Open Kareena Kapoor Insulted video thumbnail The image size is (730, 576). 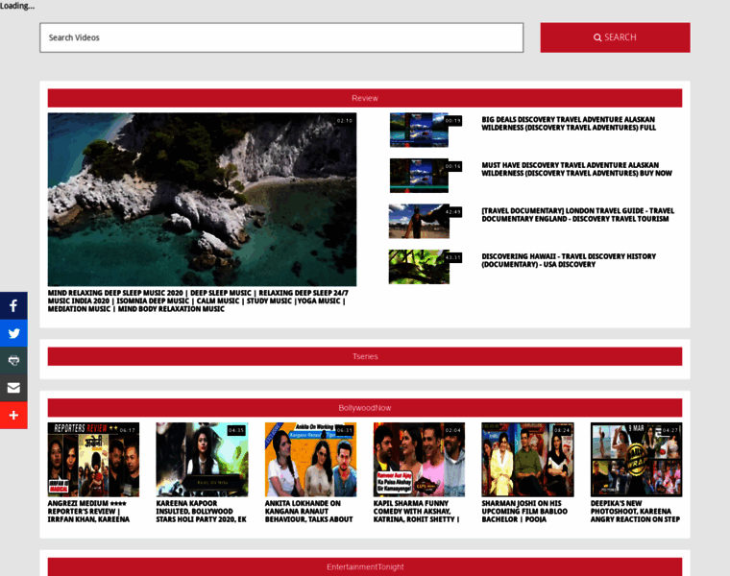click(x=202, y=460)
